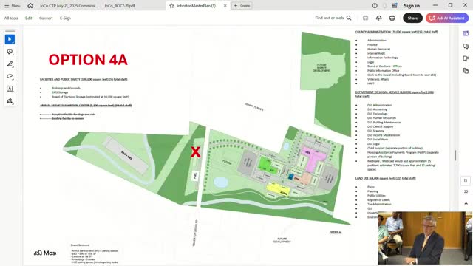This screenshot has width=473, height=266.
Task: Open the hamburger Menu
Action: (13, 6)
